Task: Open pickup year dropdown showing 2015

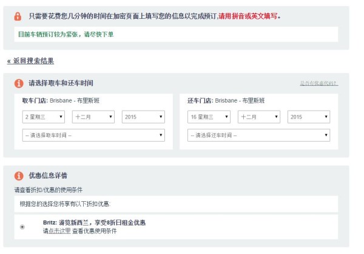Action: [143, 117]
